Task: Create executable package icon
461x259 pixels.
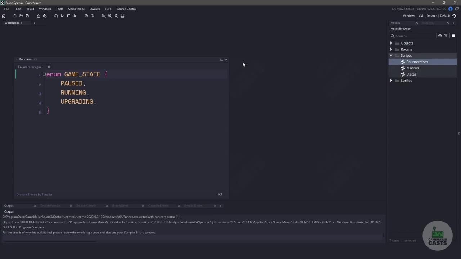Action: point(39,16)
